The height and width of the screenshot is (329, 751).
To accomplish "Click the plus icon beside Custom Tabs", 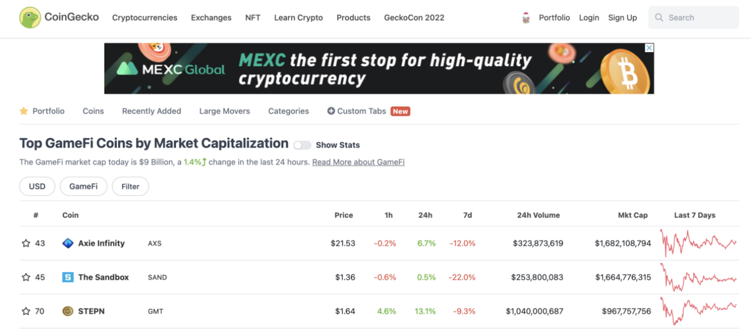I will [331, 111].
